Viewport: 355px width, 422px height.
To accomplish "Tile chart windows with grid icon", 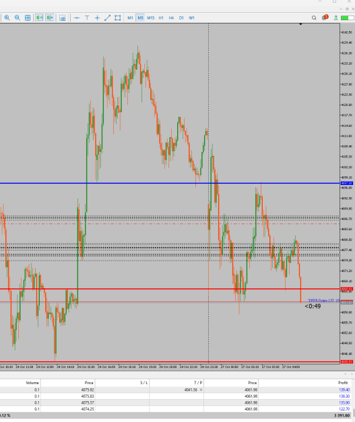I will [28, 18].
